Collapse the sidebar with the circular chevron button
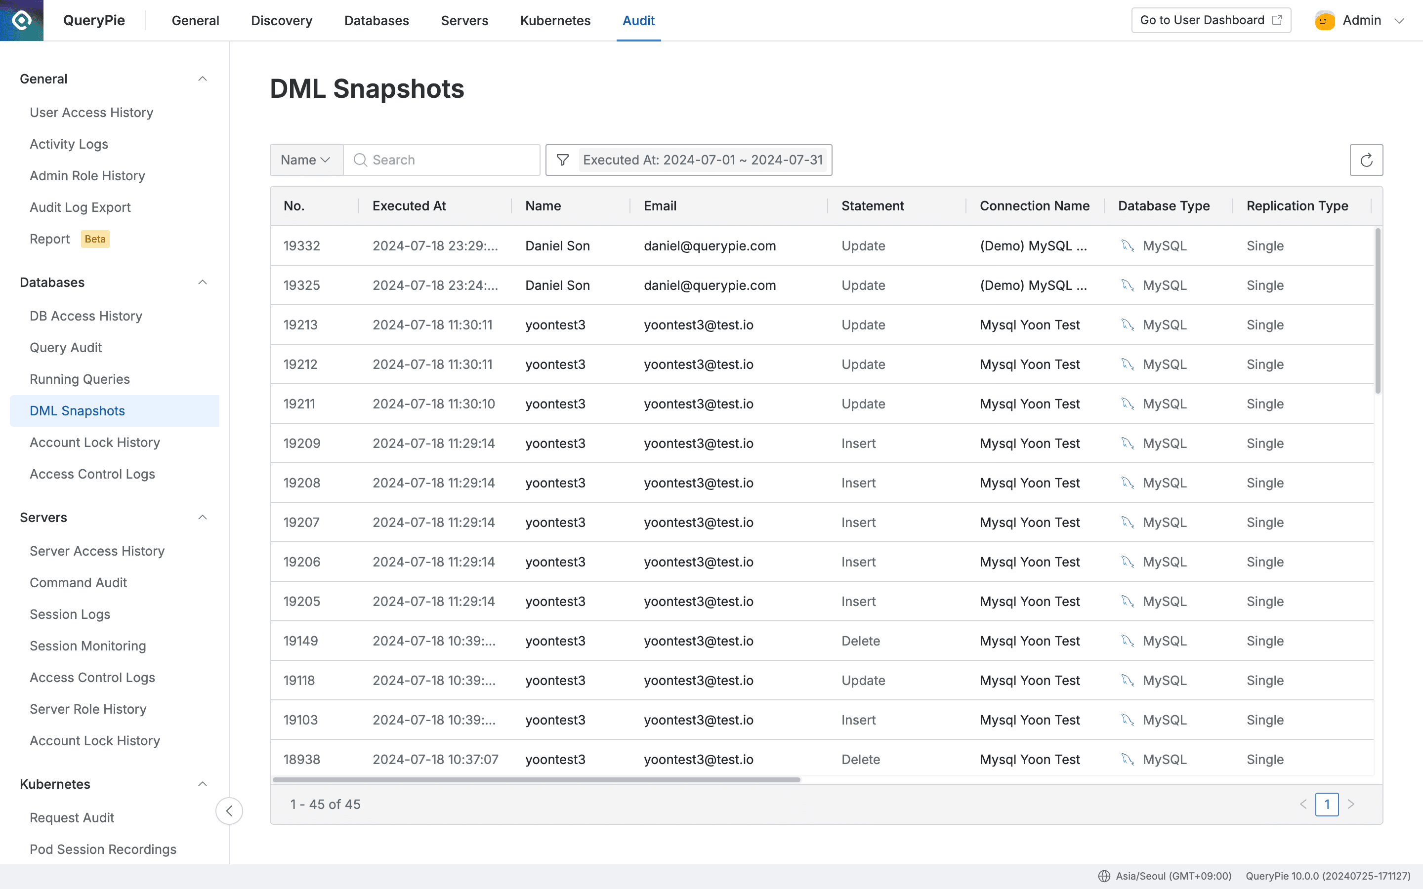 [x=229, y=811]
